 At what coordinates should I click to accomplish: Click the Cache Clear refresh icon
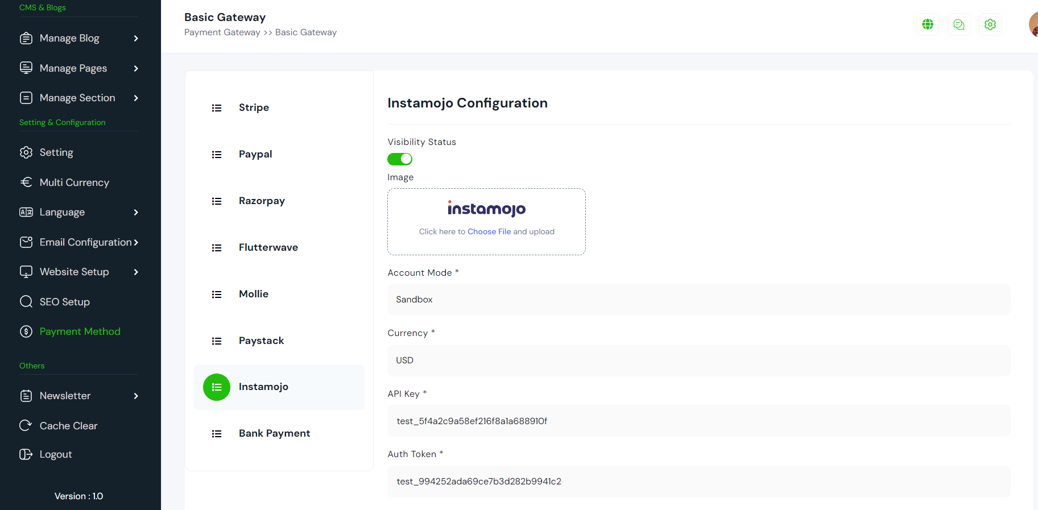[26, 425]
